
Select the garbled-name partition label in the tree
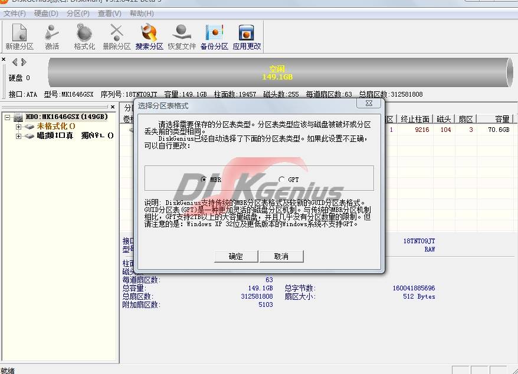75,135
